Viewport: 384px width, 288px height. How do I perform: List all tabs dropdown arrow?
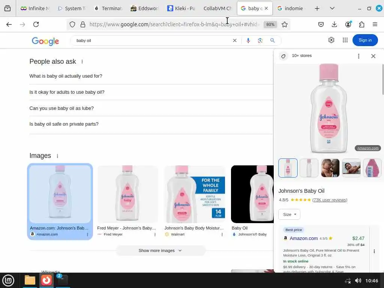[x=332, y=8]
